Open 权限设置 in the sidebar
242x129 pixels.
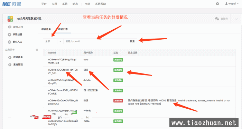tap(17, 34)
